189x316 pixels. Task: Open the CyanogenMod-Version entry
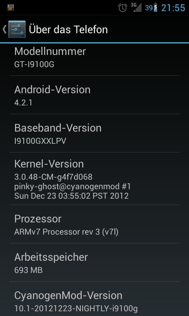(x=94, y=299)
